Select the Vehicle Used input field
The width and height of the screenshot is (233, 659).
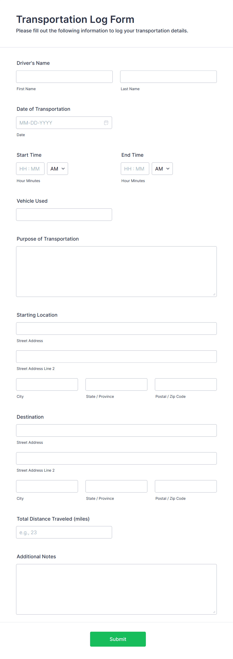tap(64, 214)
